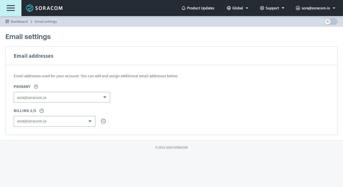
Task: Remove the billing email address
Action: [x=103, y=121]
